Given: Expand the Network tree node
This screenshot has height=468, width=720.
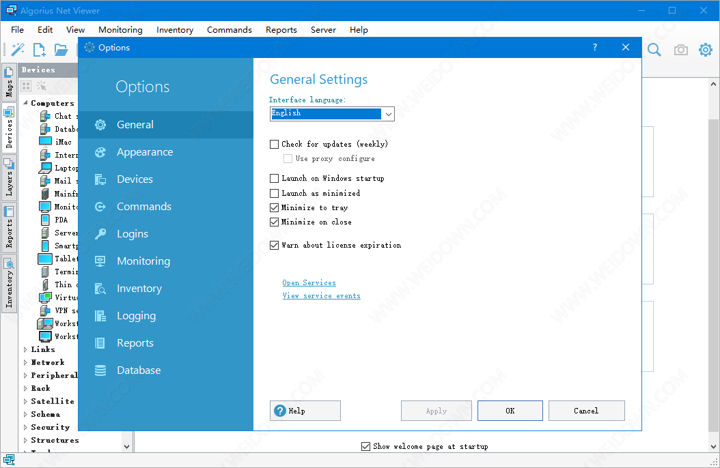Looking at the screenshot, I should click(25, 362).
